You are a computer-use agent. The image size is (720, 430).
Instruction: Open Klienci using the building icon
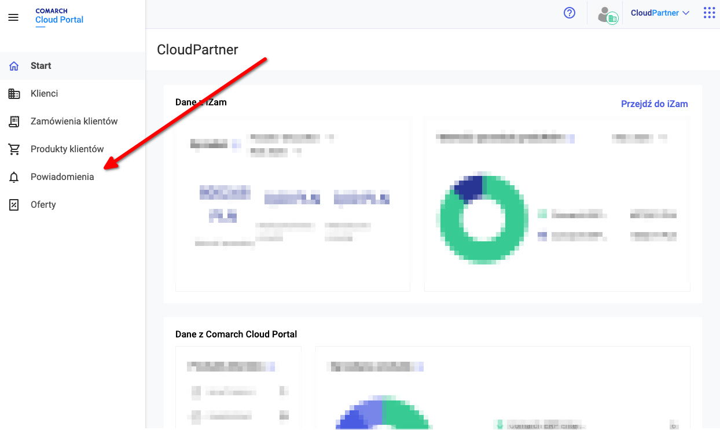tap(14, 94)
